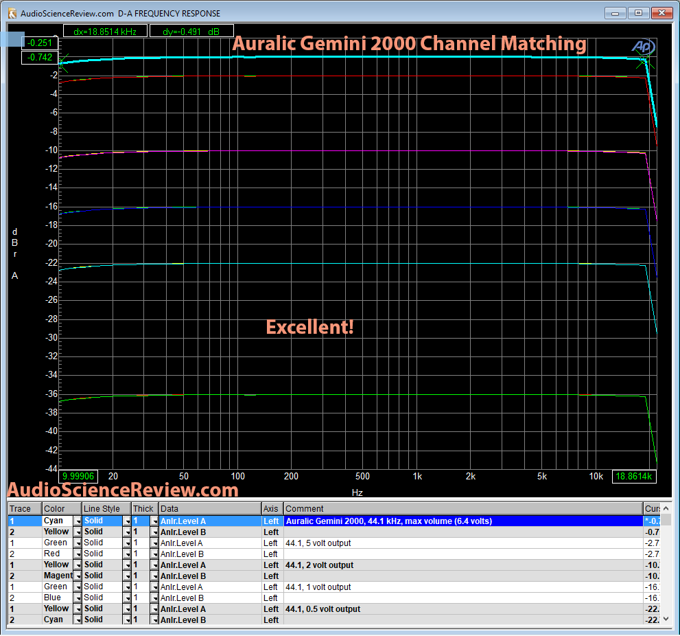Click the Data column header
Screen dimensions: 680x636
[211, 509]
